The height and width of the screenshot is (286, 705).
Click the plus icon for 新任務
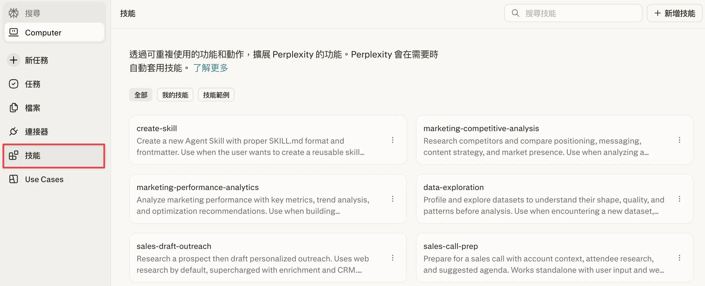[x=13, y=60]
